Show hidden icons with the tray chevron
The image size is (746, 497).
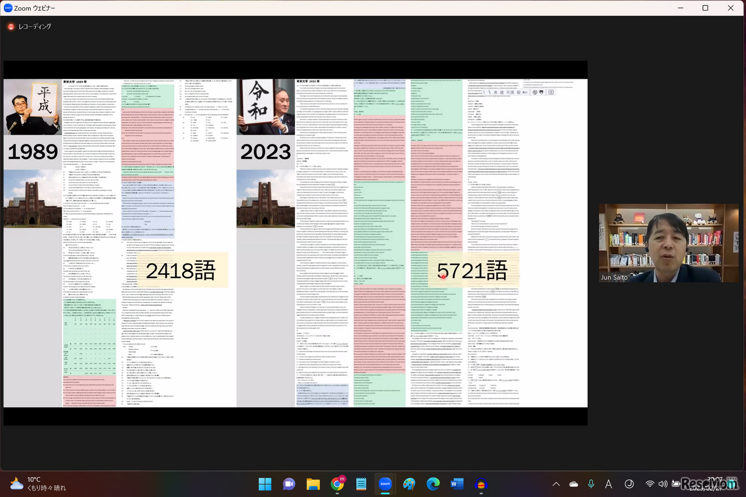point(556,484)
